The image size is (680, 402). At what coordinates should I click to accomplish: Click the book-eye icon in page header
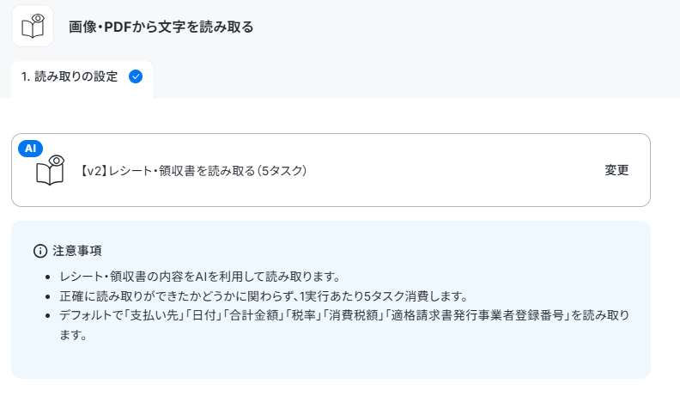(33, 26)
